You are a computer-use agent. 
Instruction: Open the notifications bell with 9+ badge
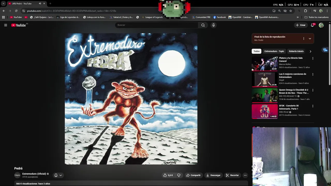point(313,25)
